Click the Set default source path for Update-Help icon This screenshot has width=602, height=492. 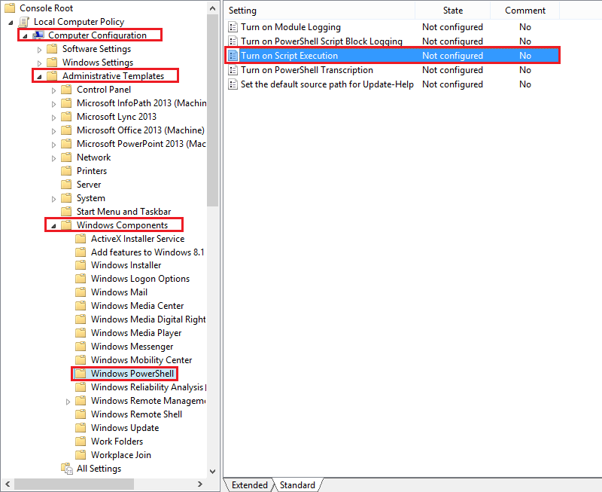[233, 84]
